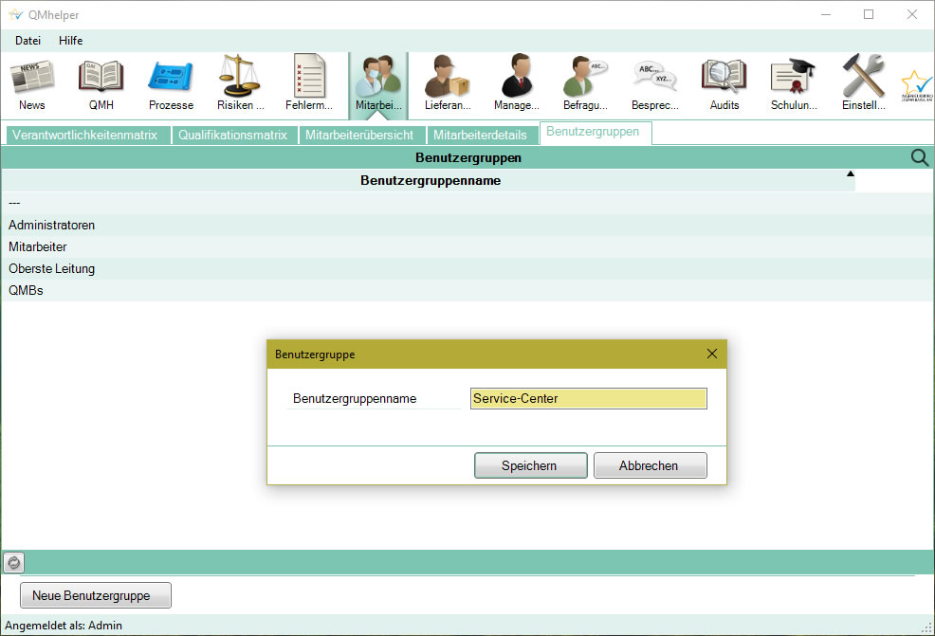Switch to Mitarbeiterübersicht tab
The image size is (935, 636).
(358, 135)
